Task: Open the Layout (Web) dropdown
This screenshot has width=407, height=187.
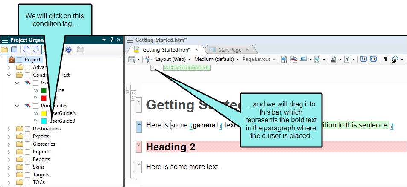Action: click(x=173, y=59)
